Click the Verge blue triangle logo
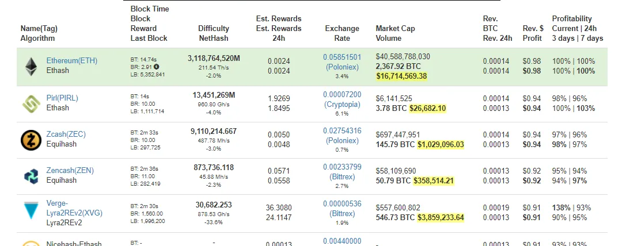 pos(31,211)
